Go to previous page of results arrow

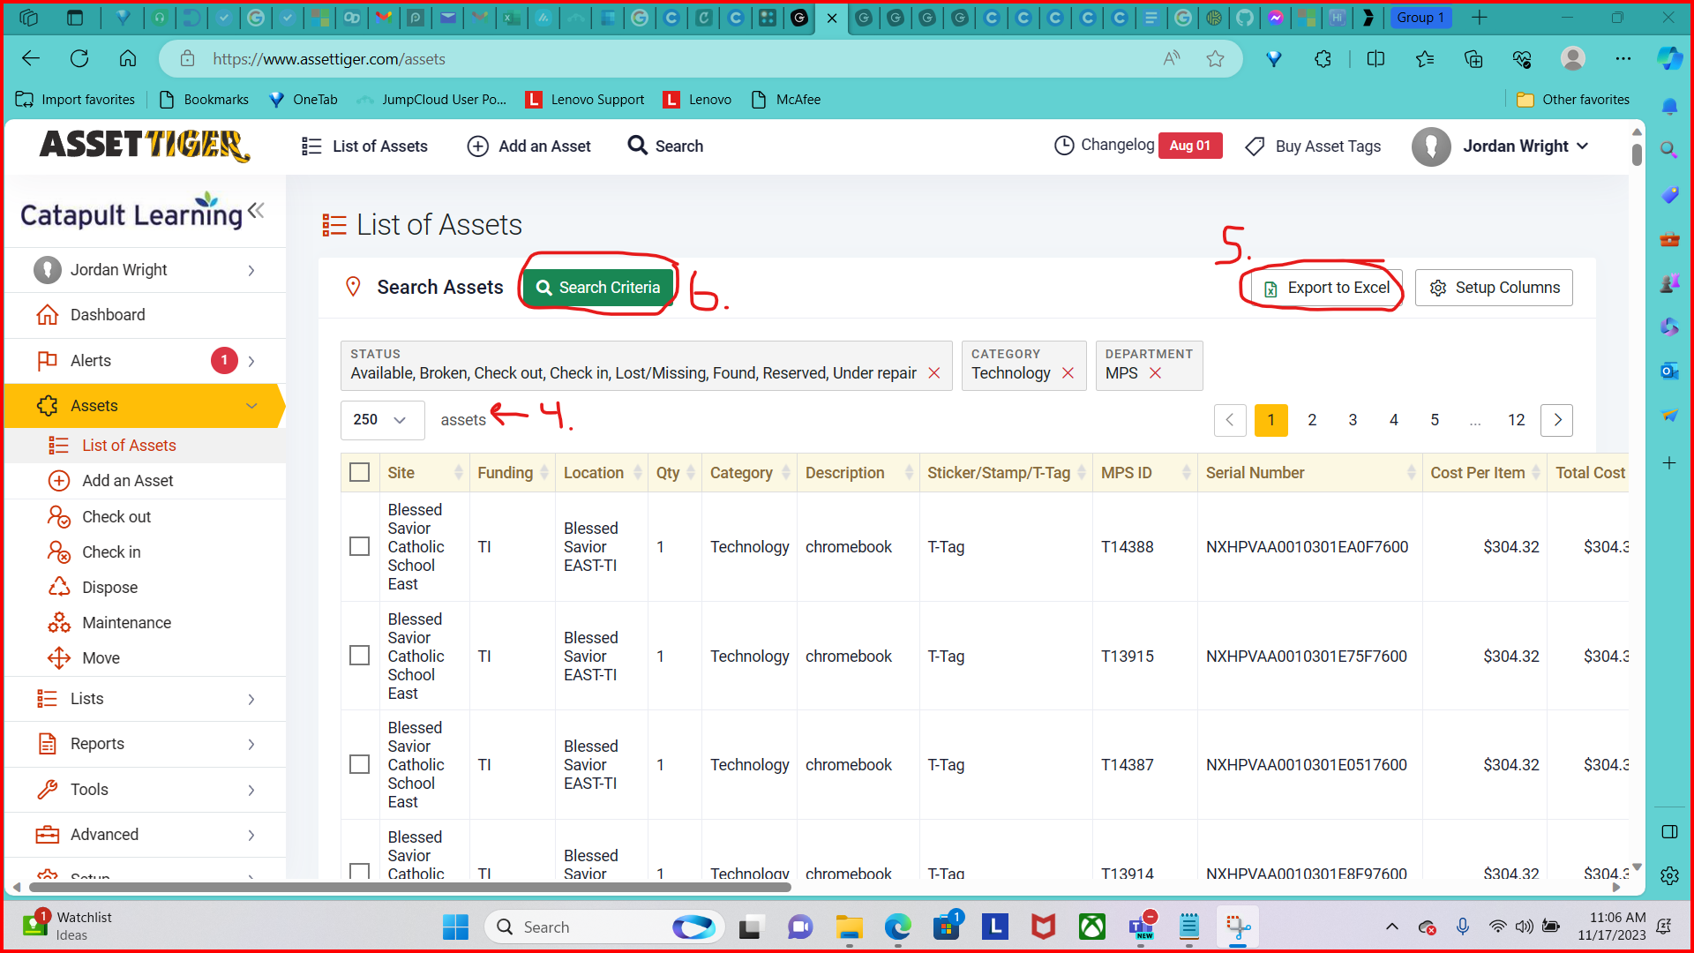[x=1230, y=420]
